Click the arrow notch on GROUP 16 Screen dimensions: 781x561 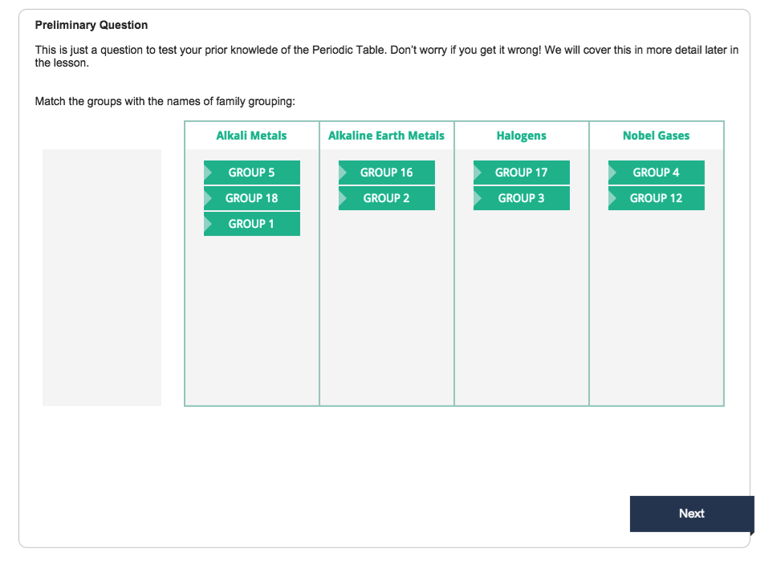343,173
